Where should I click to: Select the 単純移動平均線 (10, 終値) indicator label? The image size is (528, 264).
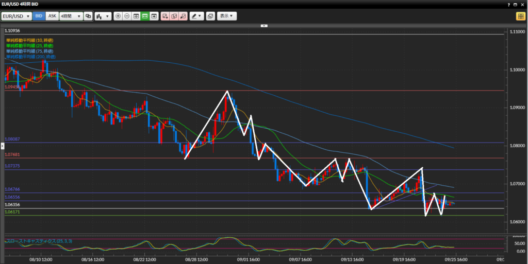click(29, 40)
